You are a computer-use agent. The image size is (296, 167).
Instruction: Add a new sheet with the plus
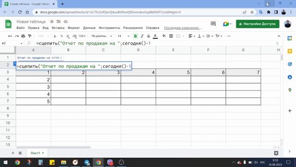[x=13, y=153]
